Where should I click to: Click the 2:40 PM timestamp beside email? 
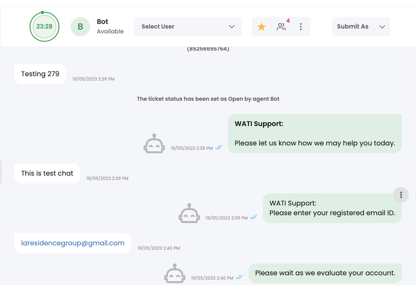(x=159, y=248)
